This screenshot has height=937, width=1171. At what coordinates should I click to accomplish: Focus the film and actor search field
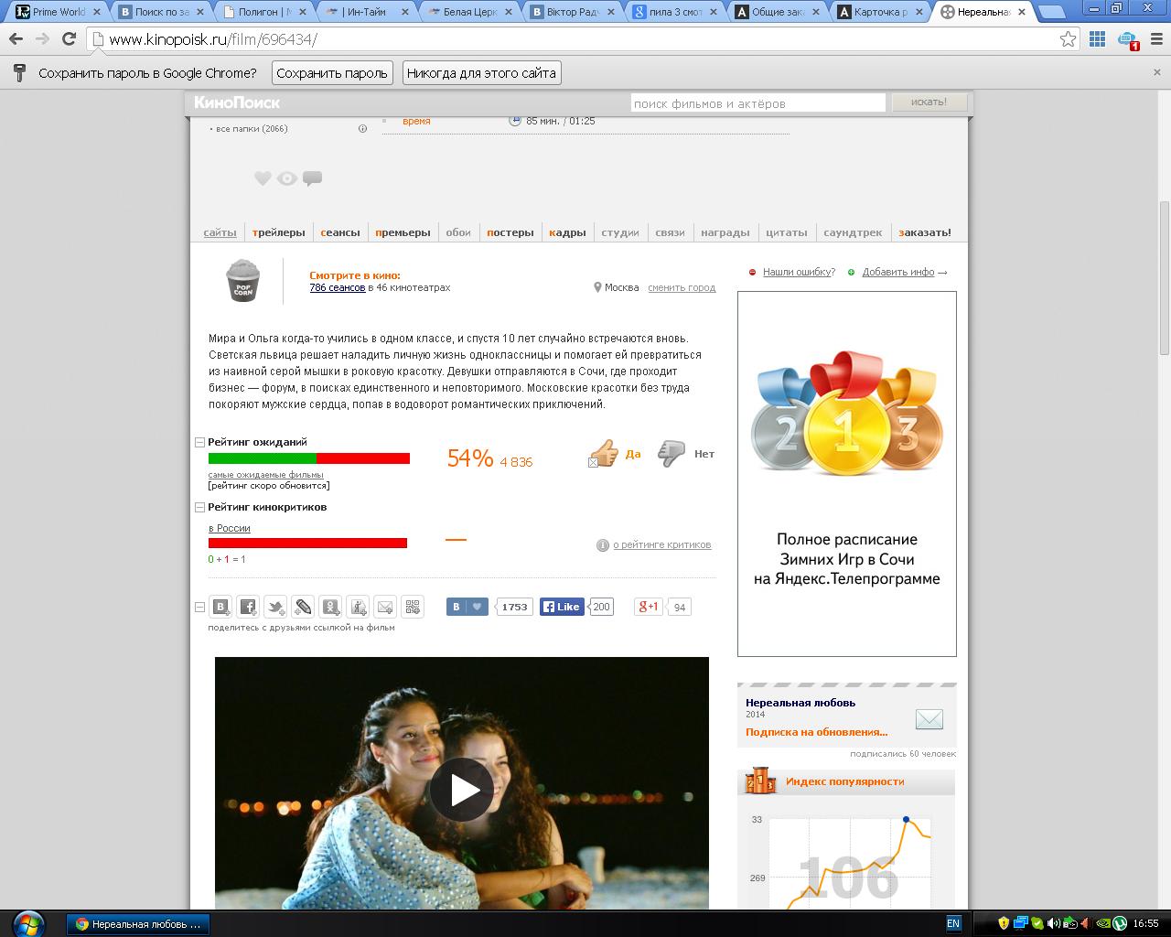(757, 103)
